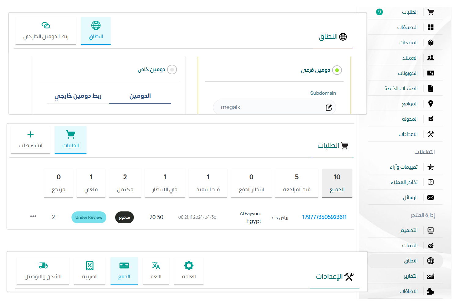This screenshot has width=458, height=304.
Task: Click انشاء طلب to create order
Action: [x=31, y=140]
